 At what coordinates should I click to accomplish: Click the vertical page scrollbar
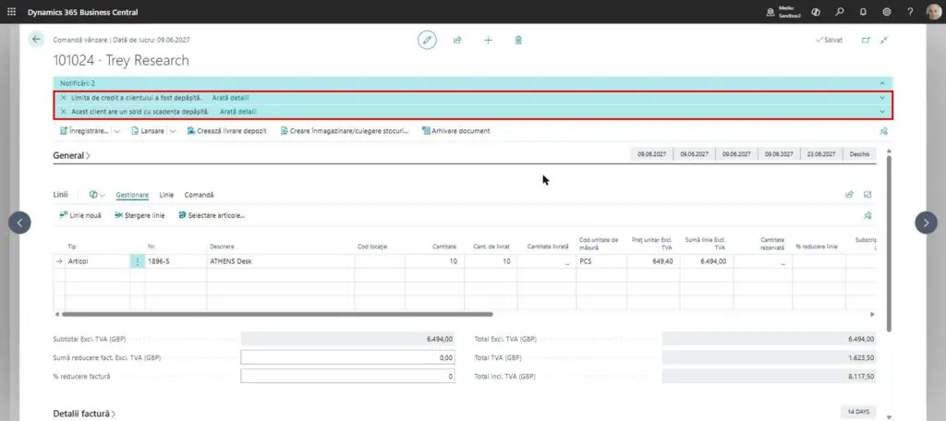tap(889, 243)
